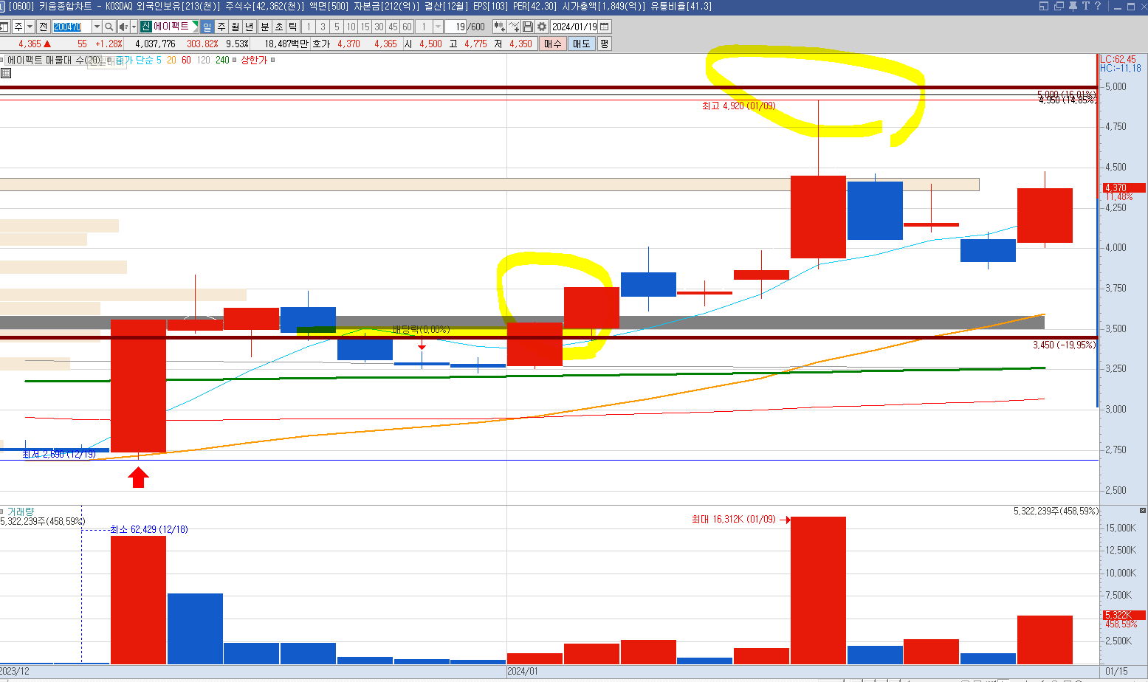Click the 매도 sell button
Viewport: 1148px width, 682px height.
[x=581, y=44]
